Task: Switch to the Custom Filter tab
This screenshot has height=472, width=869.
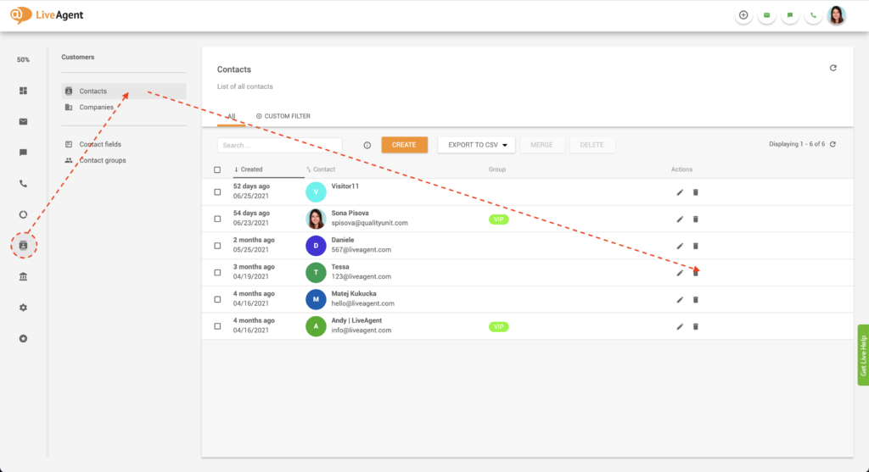Action: [283, 115]
